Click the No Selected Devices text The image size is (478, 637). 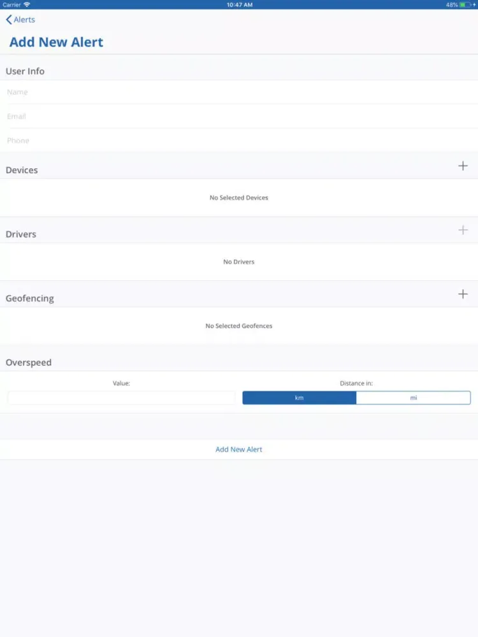click(x=238, y=198)
